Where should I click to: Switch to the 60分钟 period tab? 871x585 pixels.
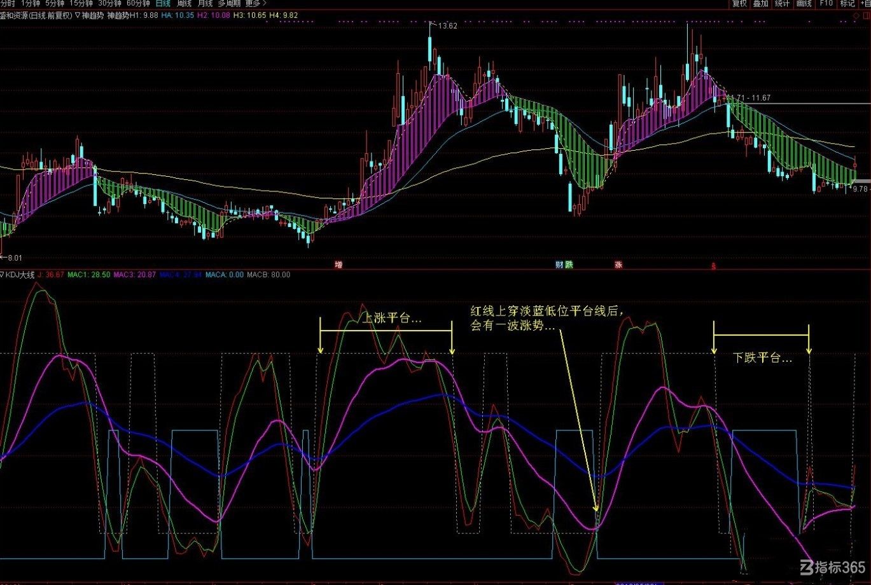click(x=138, y=3)
